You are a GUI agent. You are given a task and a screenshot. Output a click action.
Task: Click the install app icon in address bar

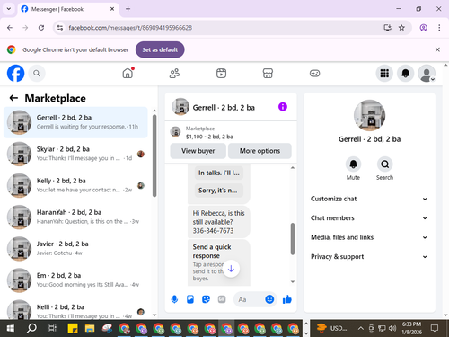pos(387,28)
